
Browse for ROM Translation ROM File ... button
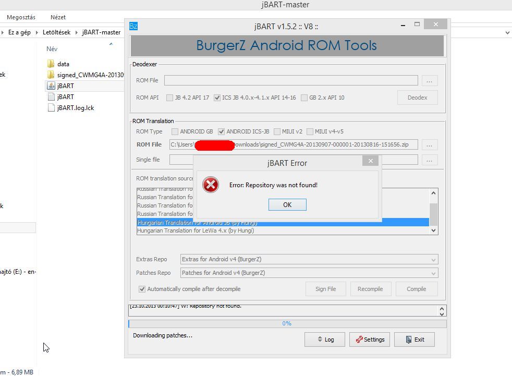point(430,145)
